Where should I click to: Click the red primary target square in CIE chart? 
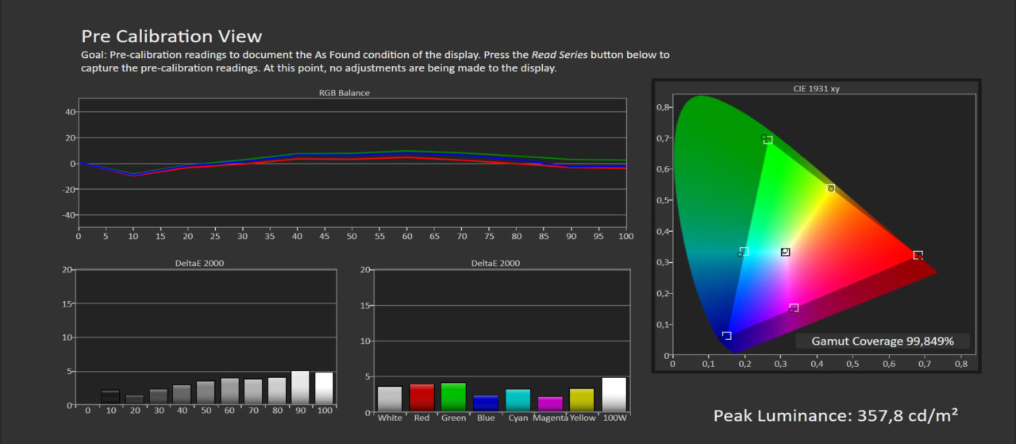(x=918, y=255)
